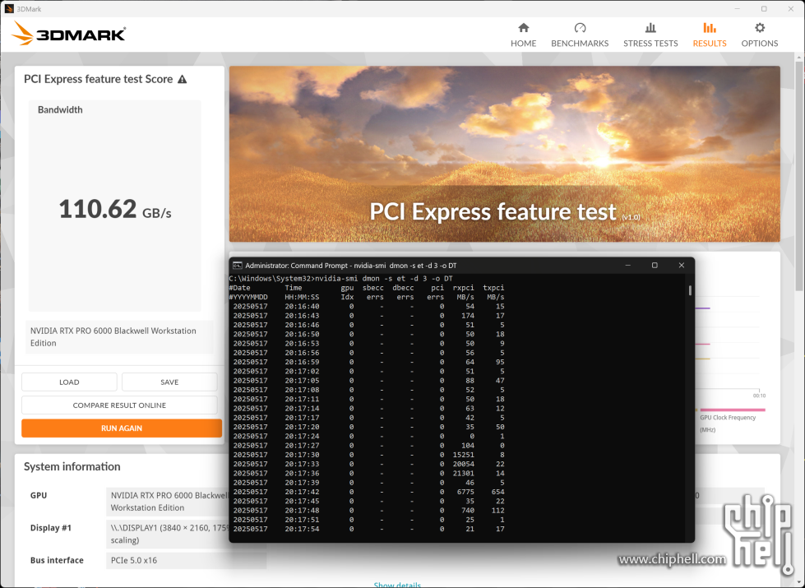Screen dimensions: 805x588
Task: Click the rxpci value 21301 in Command Prompt
Action: pos(463,474)
